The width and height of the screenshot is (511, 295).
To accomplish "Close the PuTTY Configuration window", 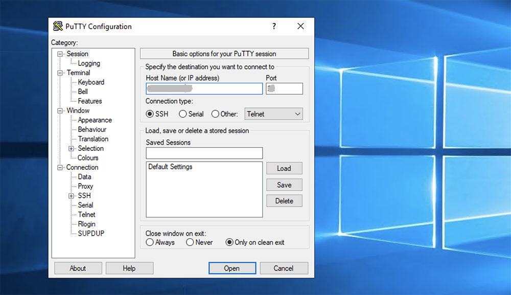I will click(x=300, y=26).
